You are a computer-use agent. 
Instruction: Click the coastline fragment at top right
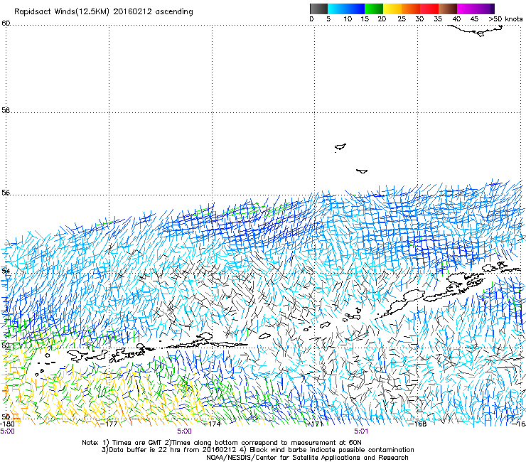click(476, 30)
